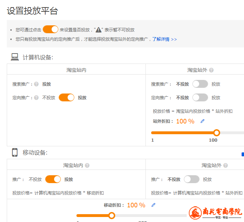Viewport: 244px width, 222px height.
Task: Click 投放价格 = 淘宝站内投放价格 * 站外折扣 formula
Action: tap(193, 111)
